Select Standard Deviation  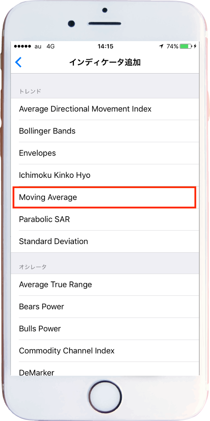pos(53,242)
